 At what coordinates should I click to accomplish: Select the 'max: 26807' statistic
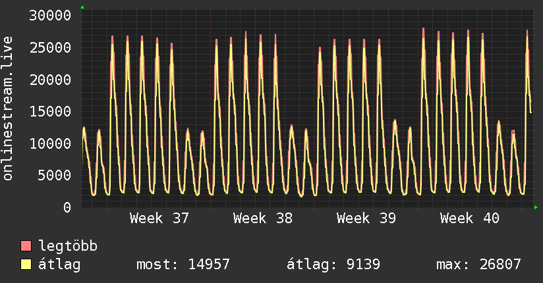coord(478,265)
